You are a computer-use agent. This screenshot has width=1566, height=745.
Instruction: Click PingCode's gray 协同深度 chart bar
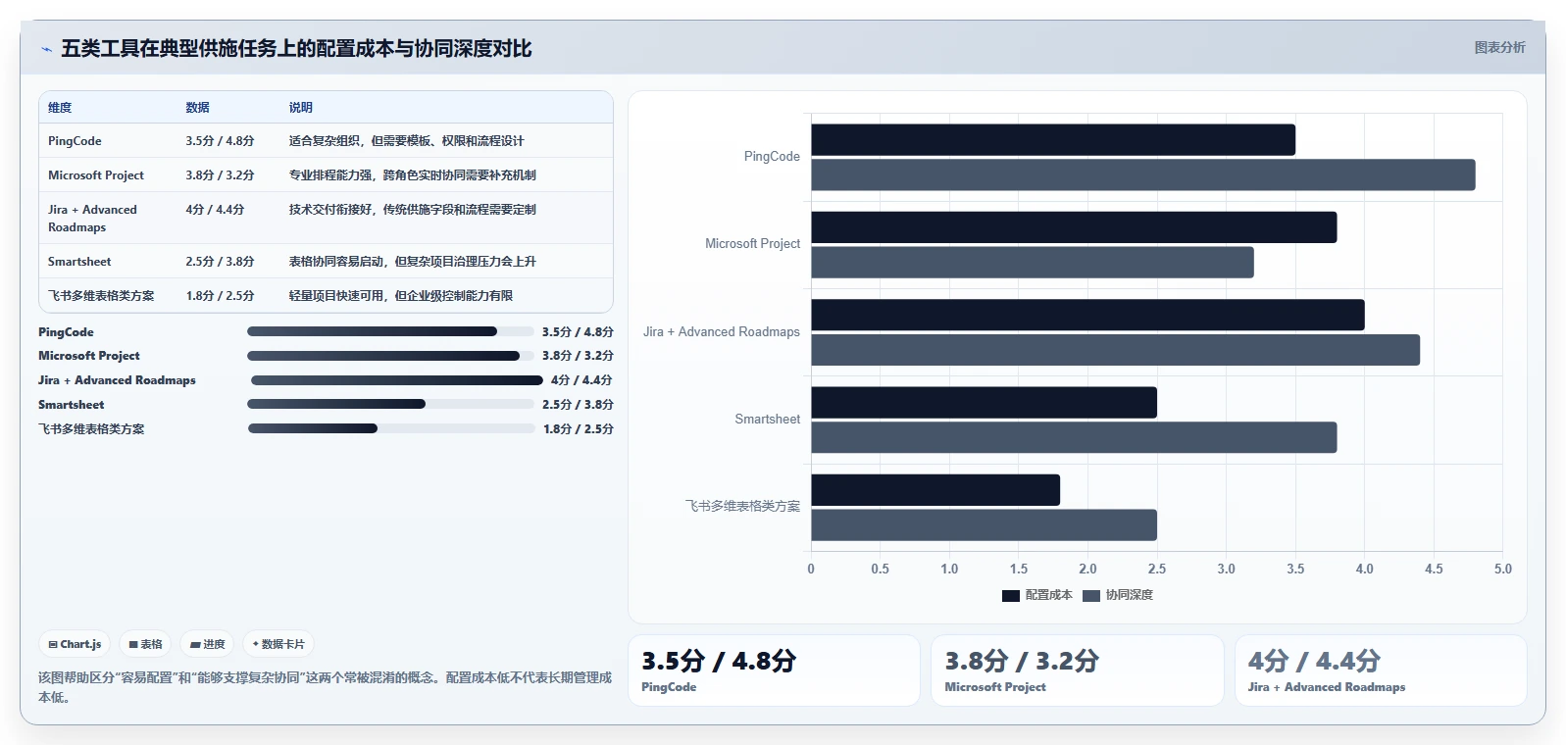click(x=1143, y=174)
